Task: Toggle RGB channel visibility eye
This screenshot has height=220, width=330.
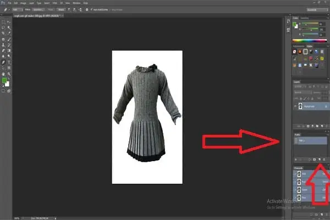Action: click(295, 174)
